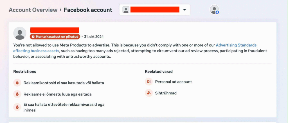Click the Konto kasutust on piiratud badge

(x=55, y=36)
